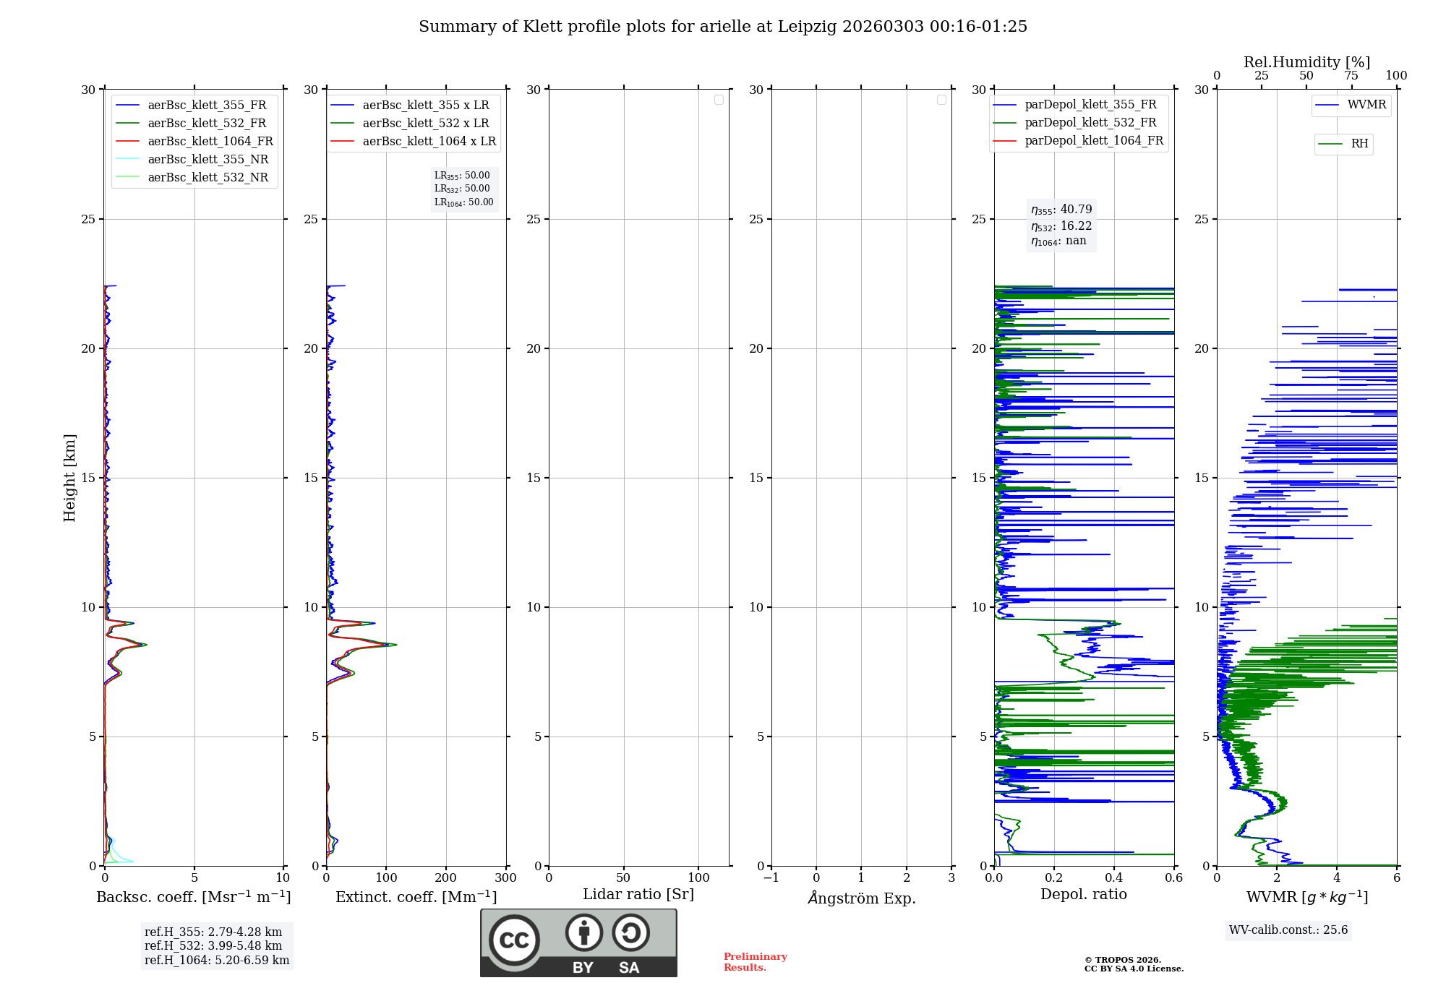1446x983 pixels.
Task: Click the empty legend box in Lidar ratio panel
Action: point(719,100)
